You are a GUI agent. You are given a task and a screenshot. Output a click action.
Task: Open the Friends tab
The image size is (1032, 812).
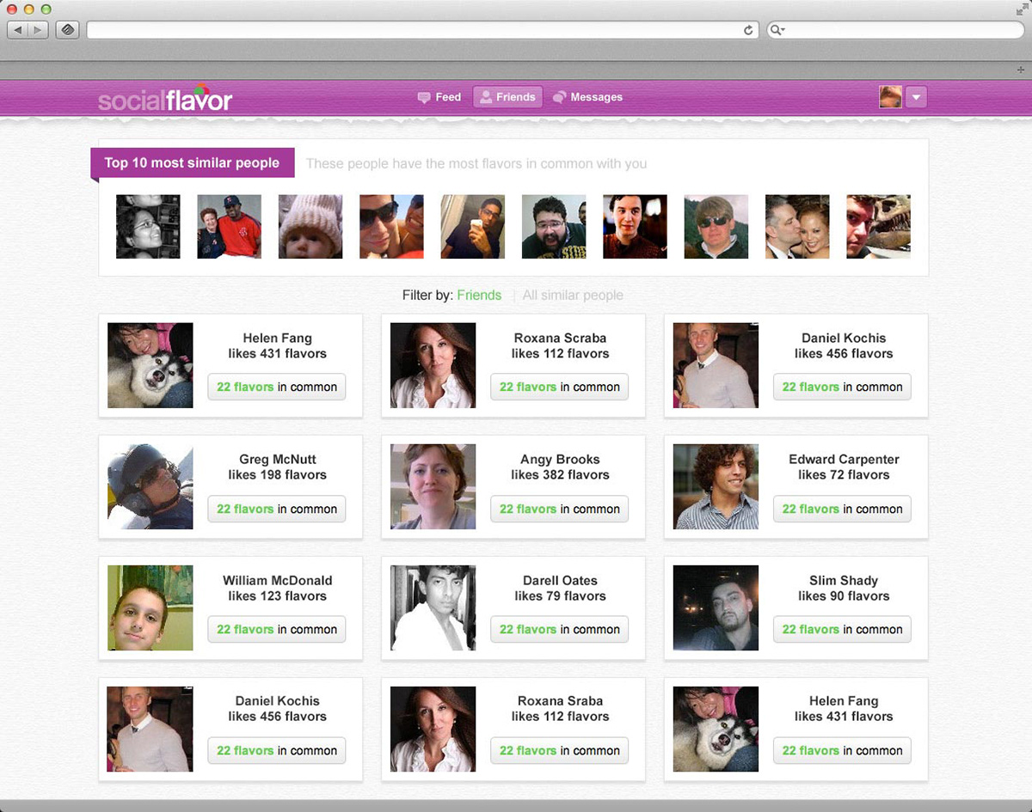[x=507, y=97]
